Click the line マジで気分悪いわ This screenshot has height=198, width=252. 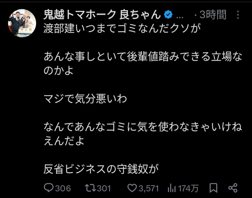click(x=85, y=99)
